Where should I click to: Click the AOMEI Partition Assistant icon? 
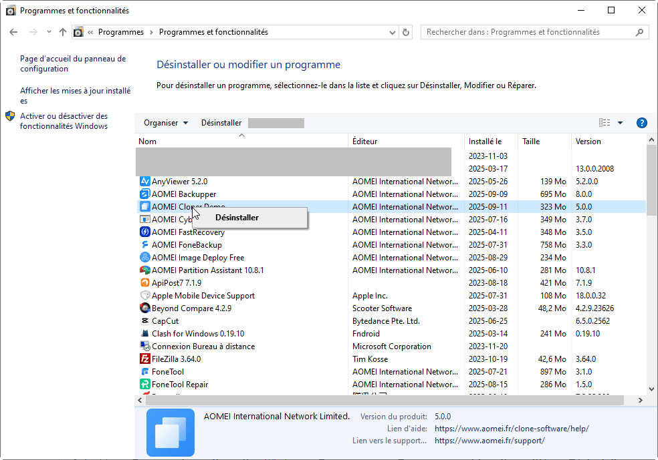coord(145,270)
